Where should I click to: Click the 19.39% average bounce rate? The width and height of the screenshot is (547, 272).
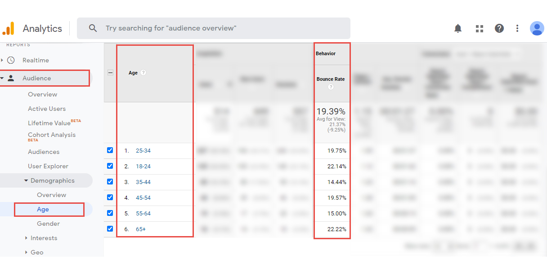coord(331,111)
